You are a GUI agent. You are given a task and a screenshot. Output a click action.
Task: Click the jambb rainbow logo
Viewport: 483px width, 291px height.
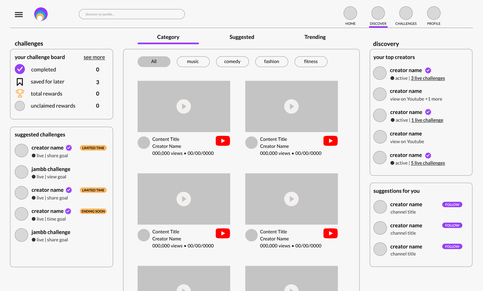click(x=41, y=14)
